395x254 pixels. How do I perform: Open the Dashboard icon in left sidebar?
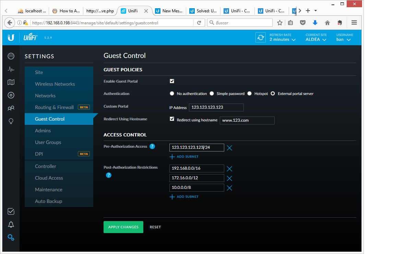tap(11, 56)
